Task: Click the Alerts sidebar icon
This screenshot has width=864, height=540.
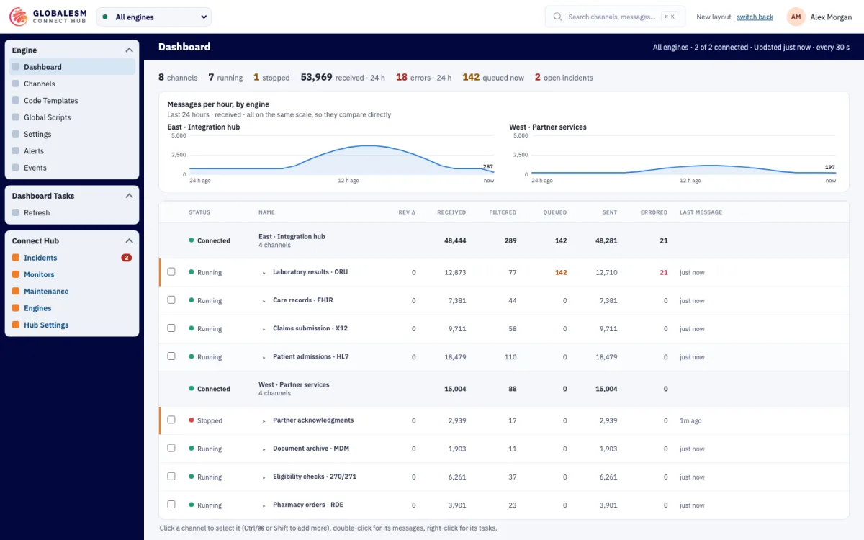Action: (x=16, y=151)
